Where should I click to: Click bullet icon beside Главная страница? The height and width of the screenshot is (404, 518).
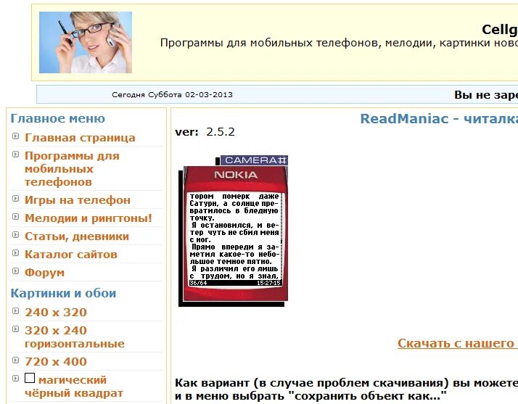pos(15,136)
